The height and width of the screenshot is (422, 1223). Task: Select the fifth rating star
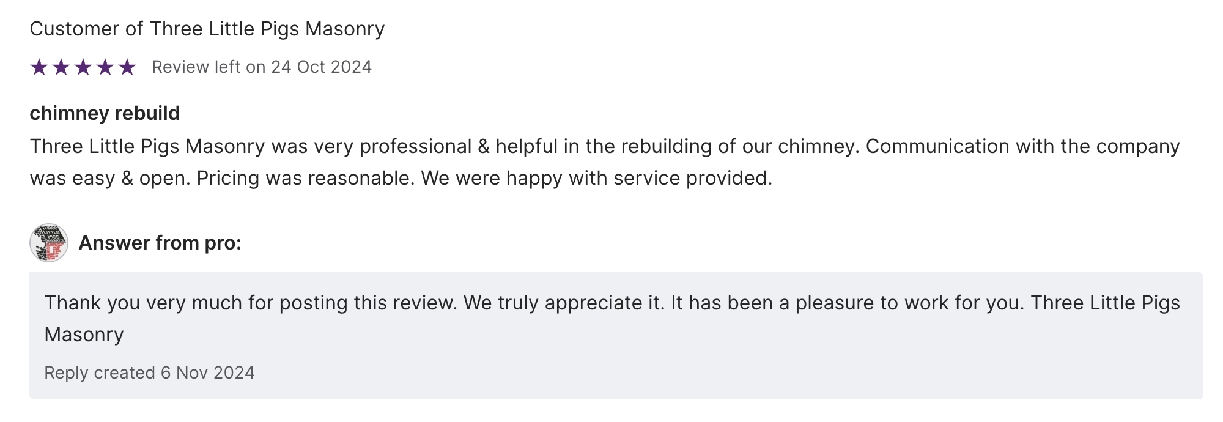[x=127, y=67]
